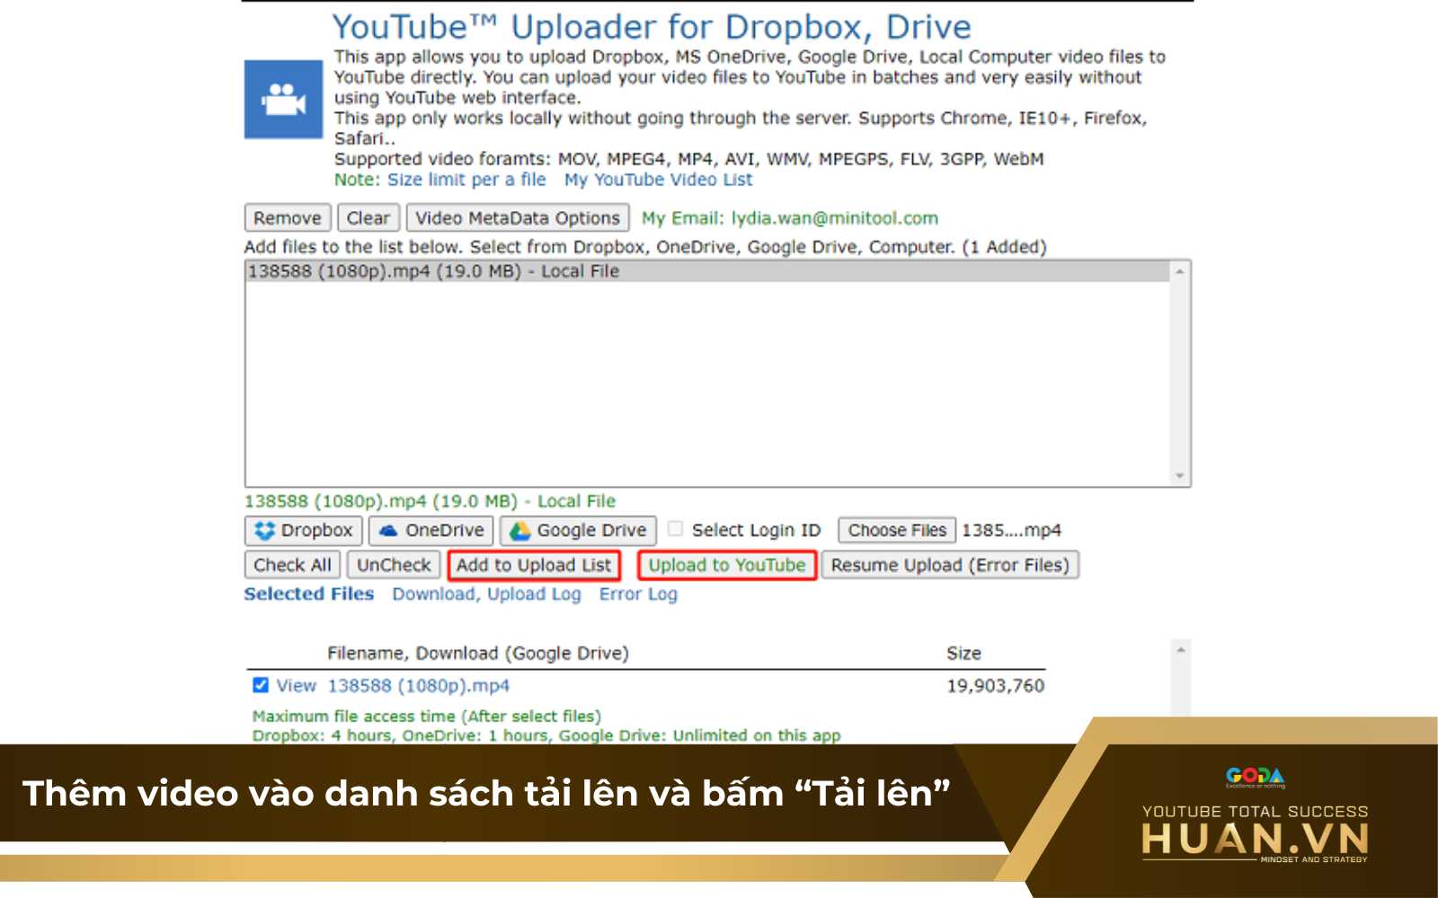Click the Remove button

(288, 218)
